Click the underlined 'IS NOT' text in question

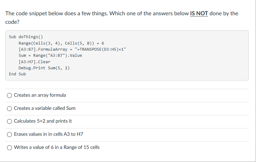tap(199, 13)
